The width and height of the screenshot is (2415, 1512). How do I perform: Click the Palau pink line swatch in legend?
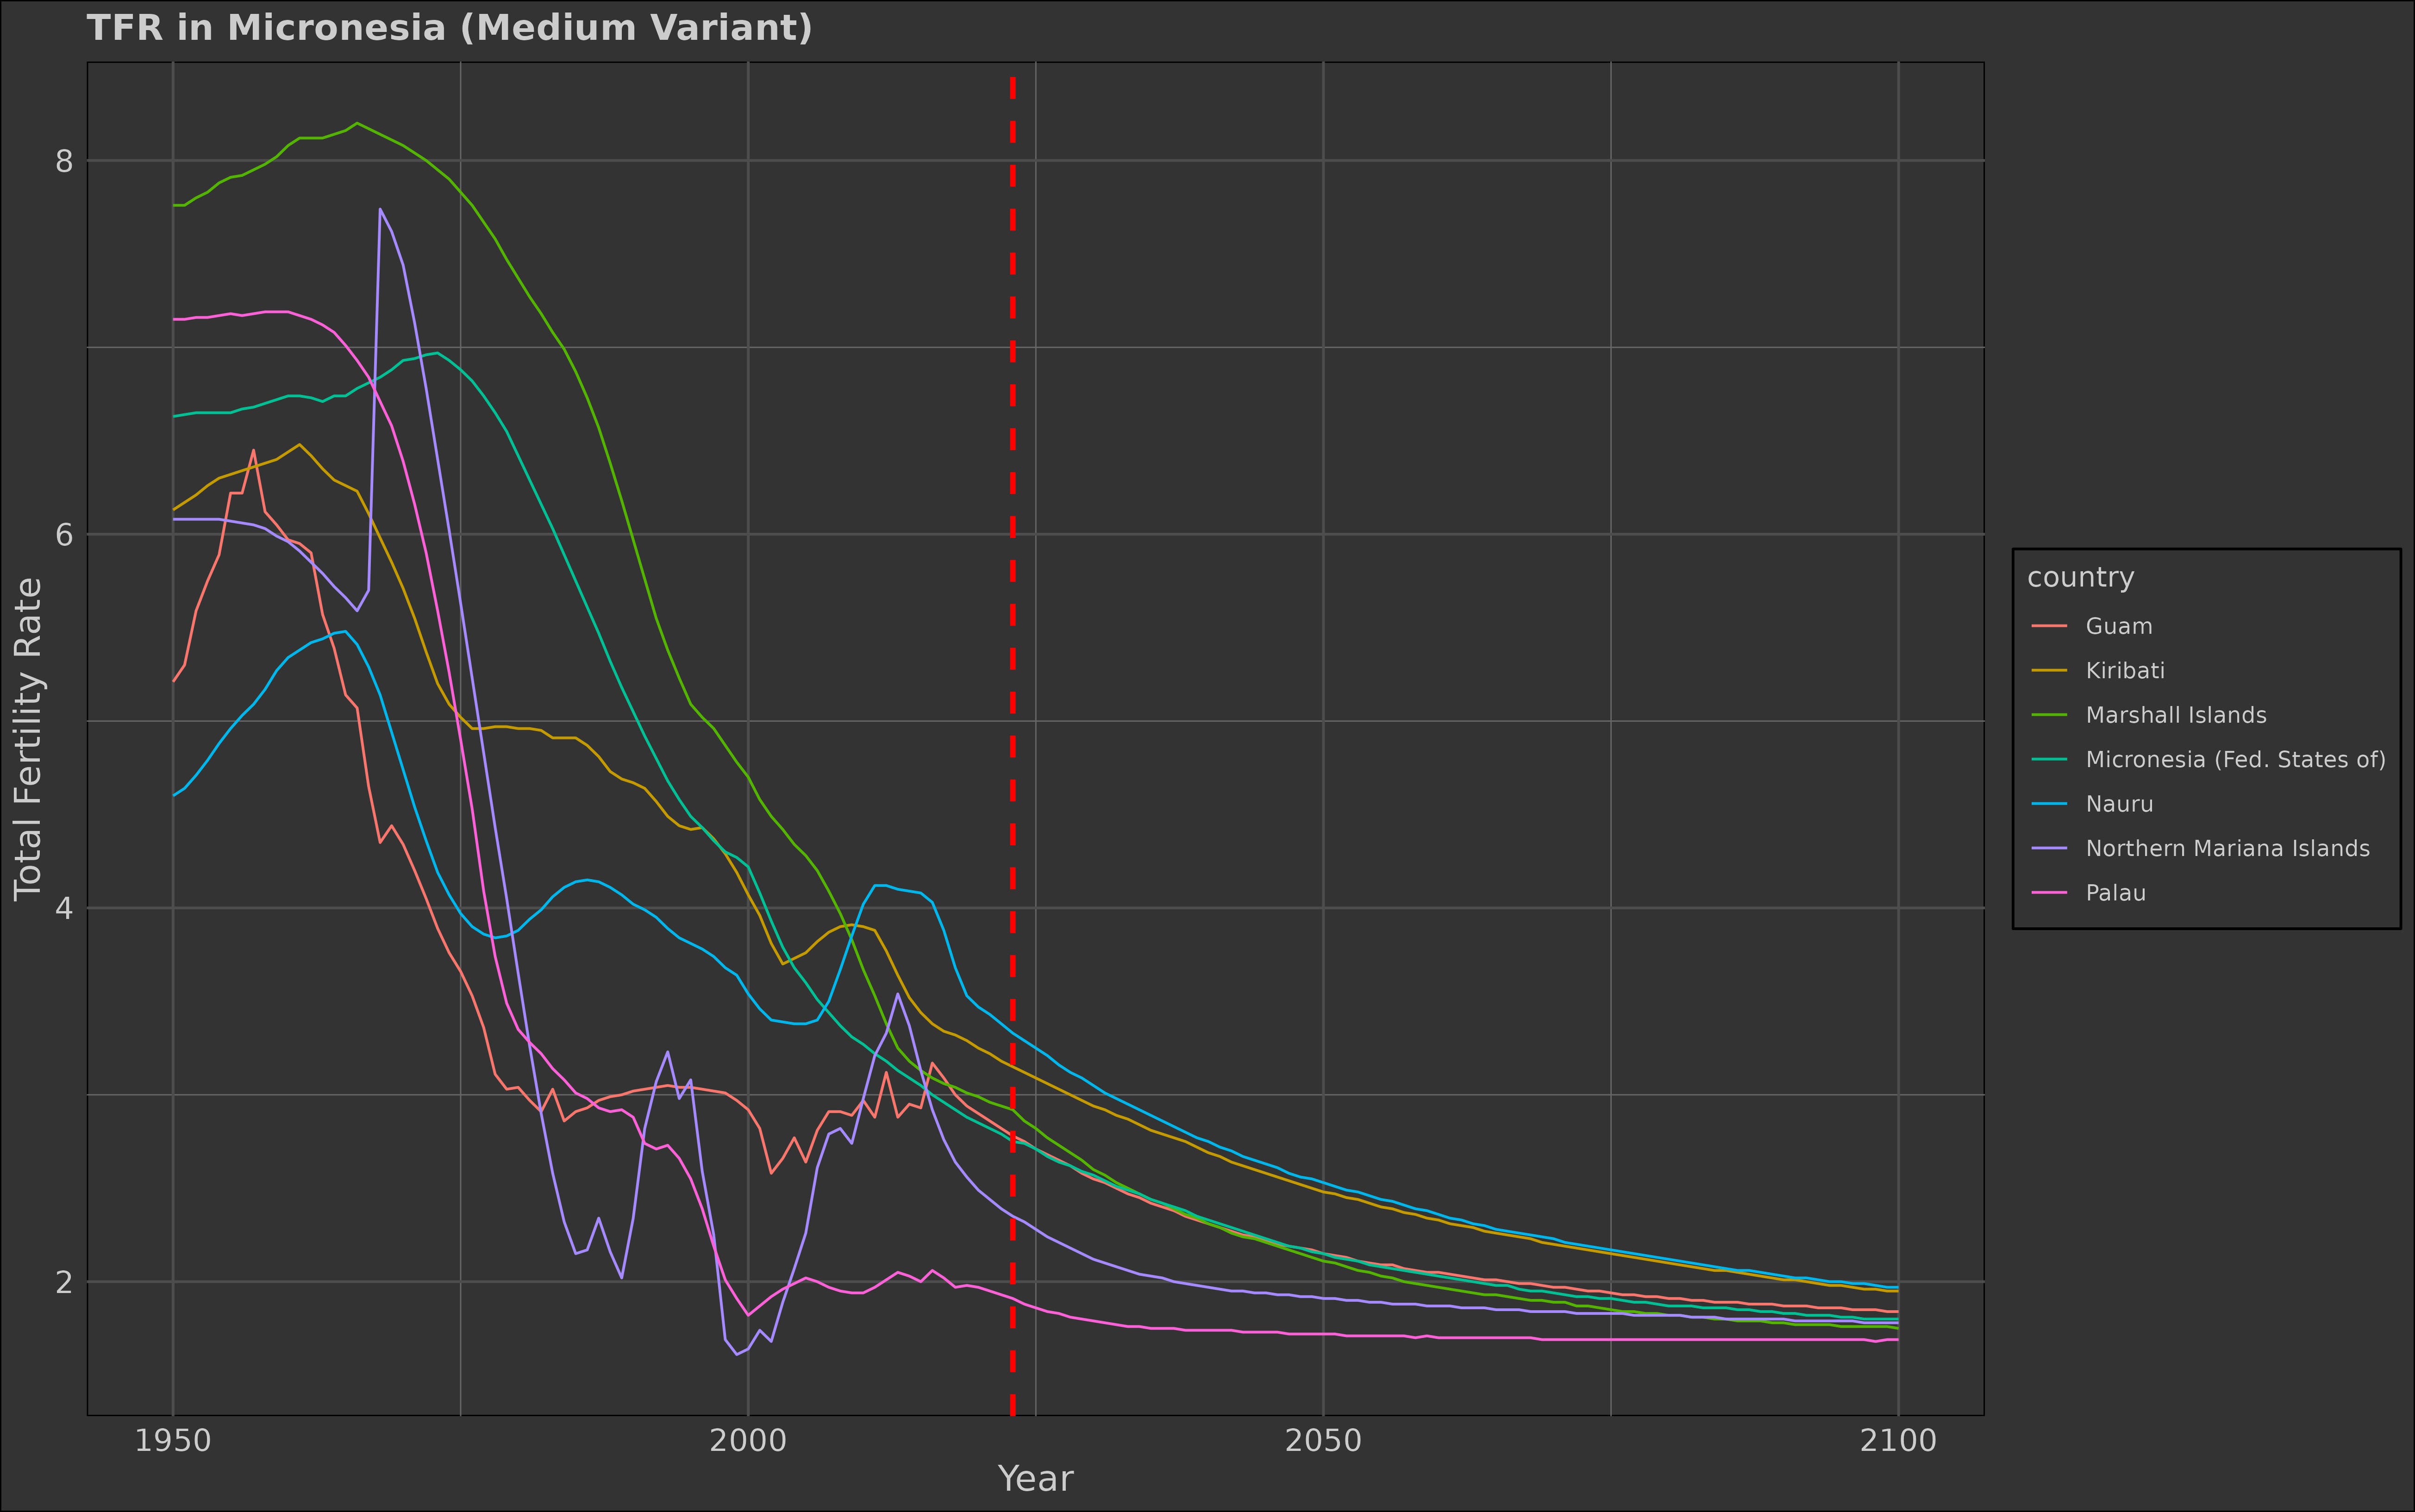pos(2049,893)
